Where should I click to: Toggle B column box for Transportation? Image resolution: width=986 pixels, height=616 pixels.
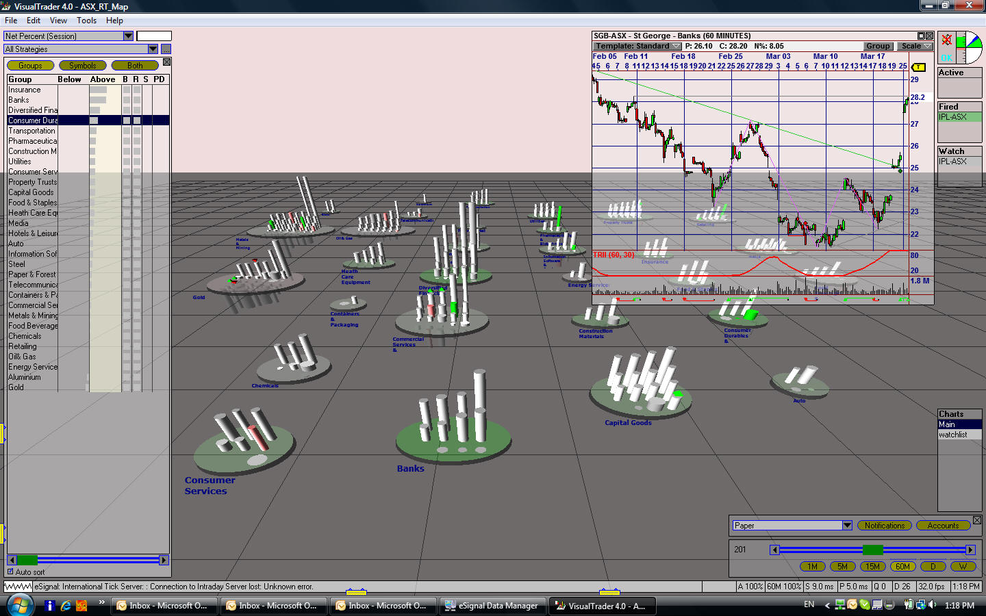(126, 131)
